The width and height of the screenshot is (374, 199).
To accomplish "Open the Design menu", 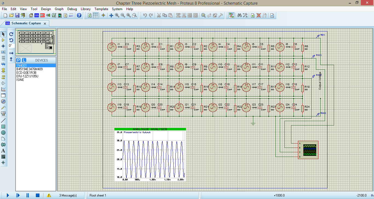I will pos(46,9).
